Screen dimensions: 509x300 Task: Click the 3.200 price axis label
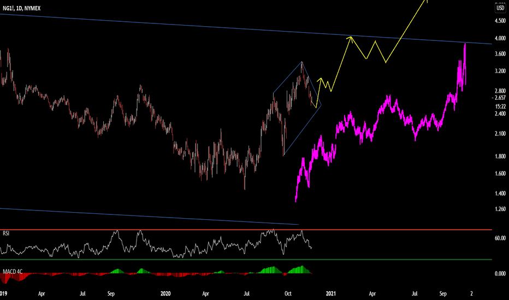pyautogui.click(x=500, y=71)
